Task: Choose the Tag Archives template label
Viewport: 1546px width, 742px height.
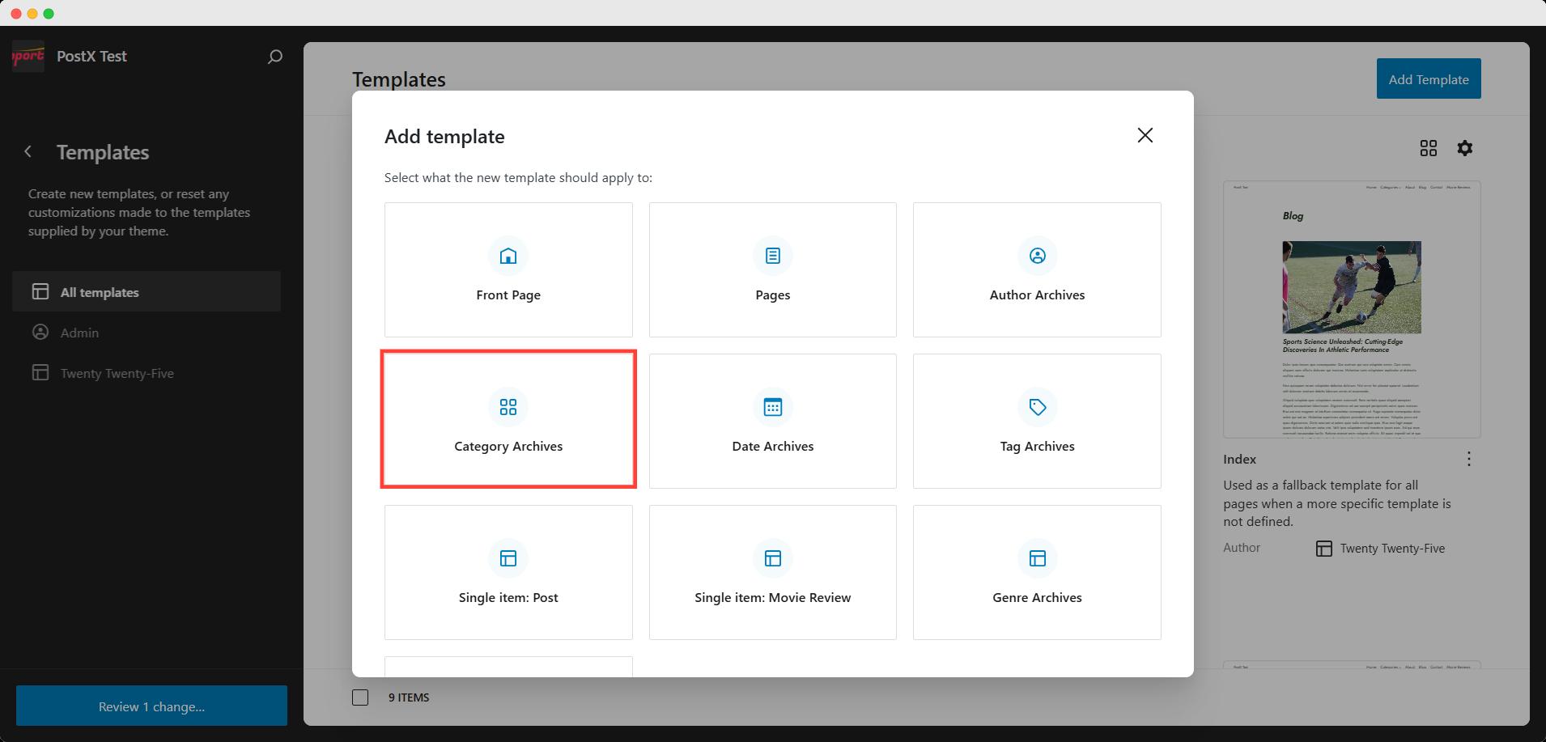Action: 1037,446
